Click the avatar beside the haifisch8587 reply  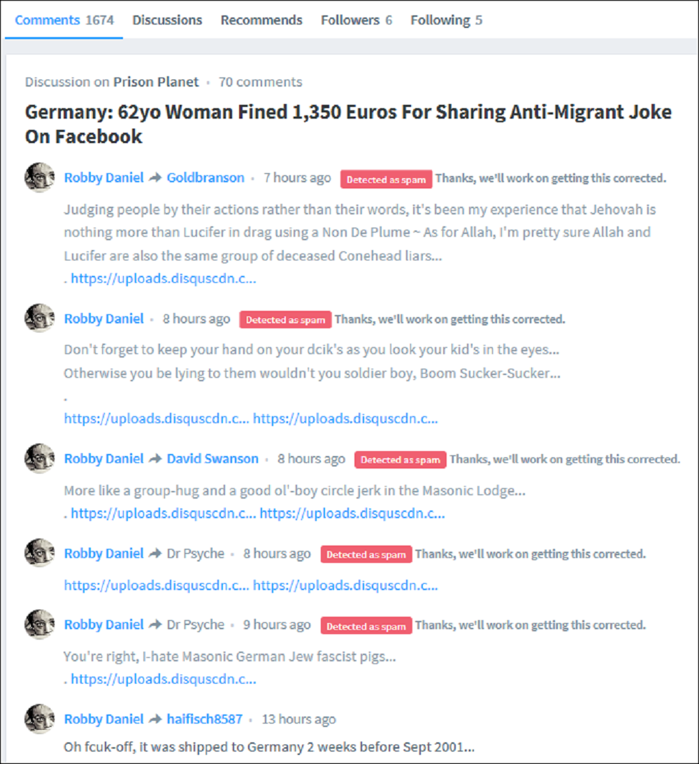pyautogui.click(x=39, y=719)
